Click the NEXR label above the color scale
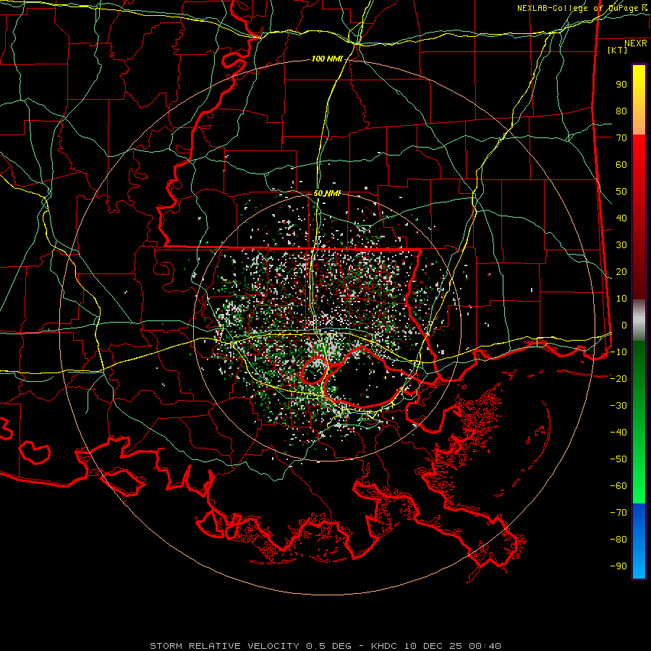 tap(636, 43)
